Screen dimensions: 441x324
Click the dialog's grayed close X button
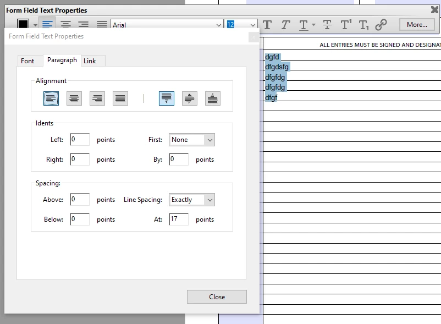click(x=253, y=37)
